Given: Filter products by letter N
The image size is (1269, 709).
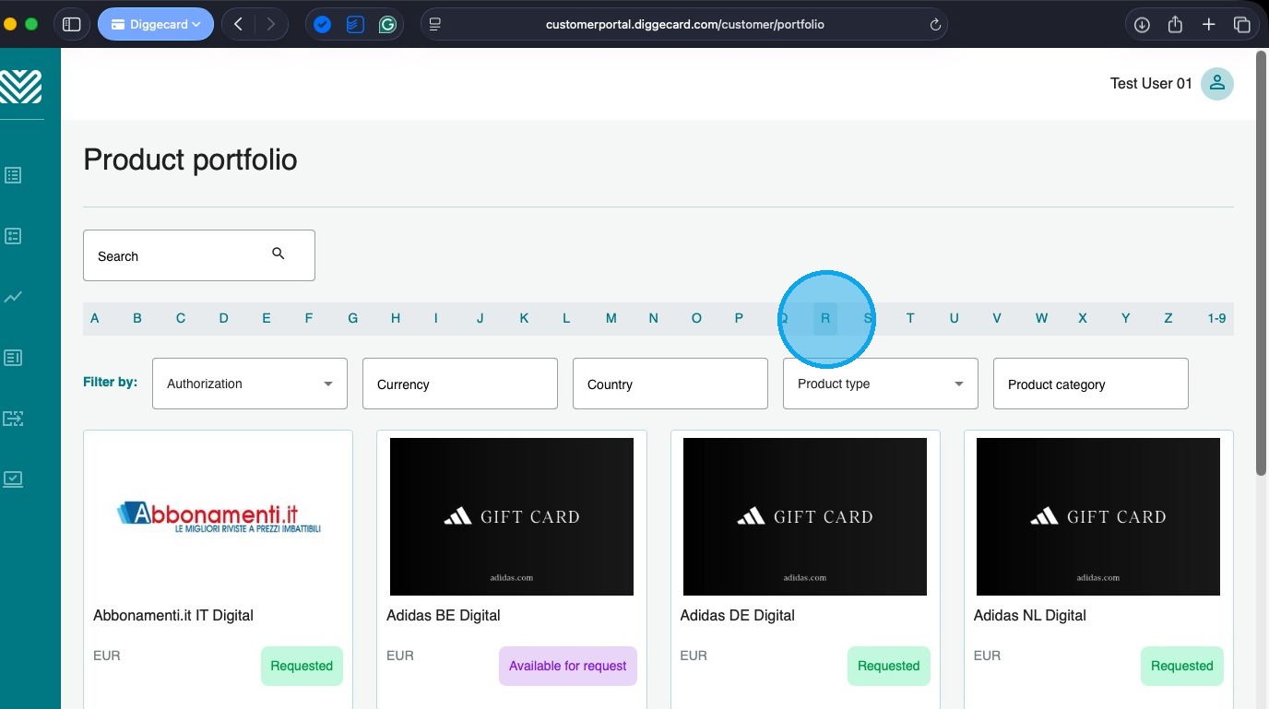Looking at the screenshot, I should (x=653, y=319).
